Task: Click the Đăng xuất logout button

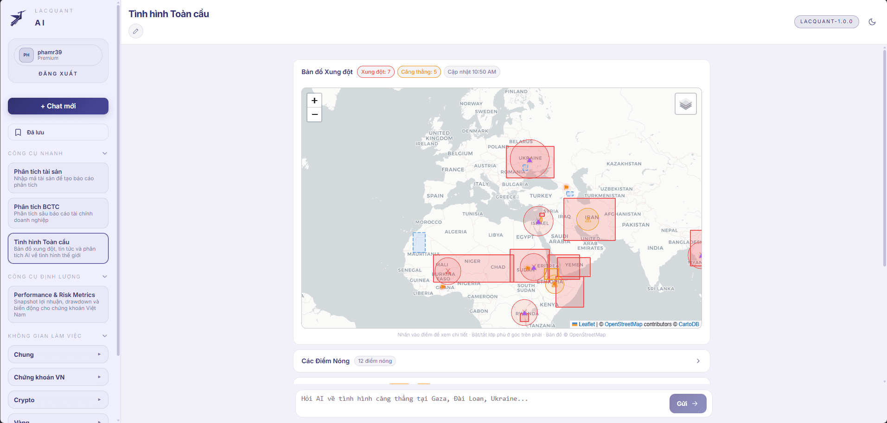Action: coord(58,74)
